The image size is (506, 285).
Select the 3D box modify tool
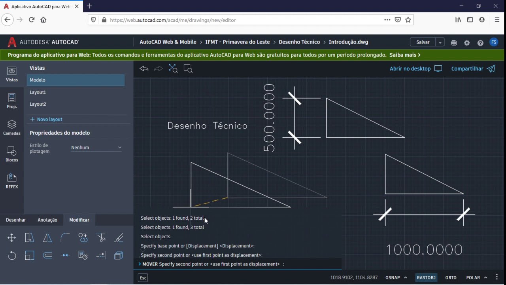pyautogui.click(x=119, y=255)
